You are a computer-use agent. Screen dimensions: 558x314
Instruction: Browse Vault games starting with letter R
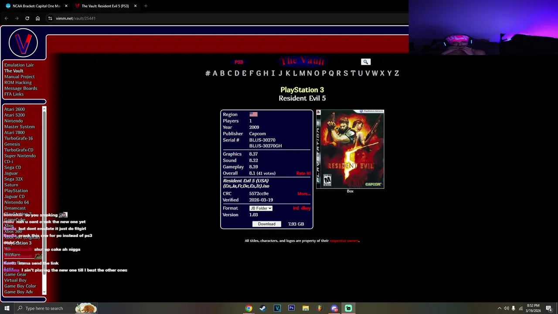click(338, 73)
